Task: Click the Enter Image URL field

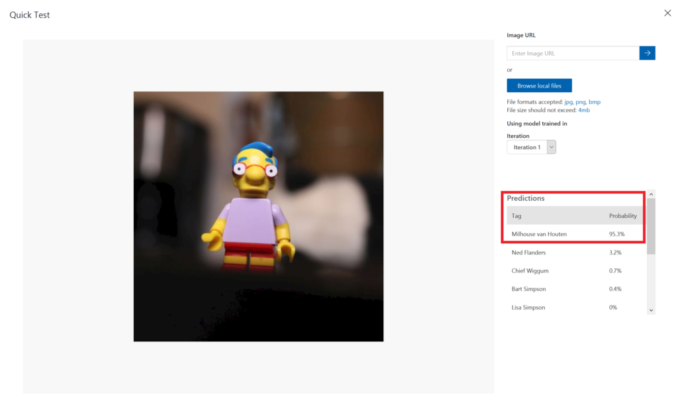Action: 573,53
